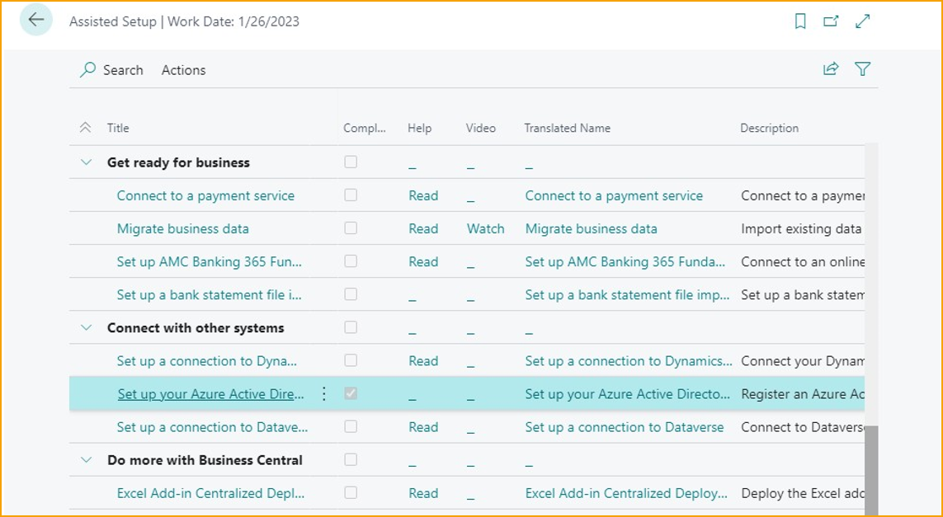
Task: Toggle checkbox for Connect to a payment service
Action: 351,195
